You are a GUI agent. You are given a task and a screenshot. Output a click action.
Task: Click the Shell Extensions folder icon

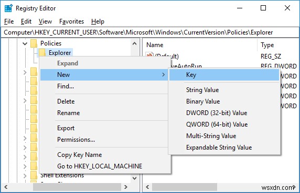[34, 175]
